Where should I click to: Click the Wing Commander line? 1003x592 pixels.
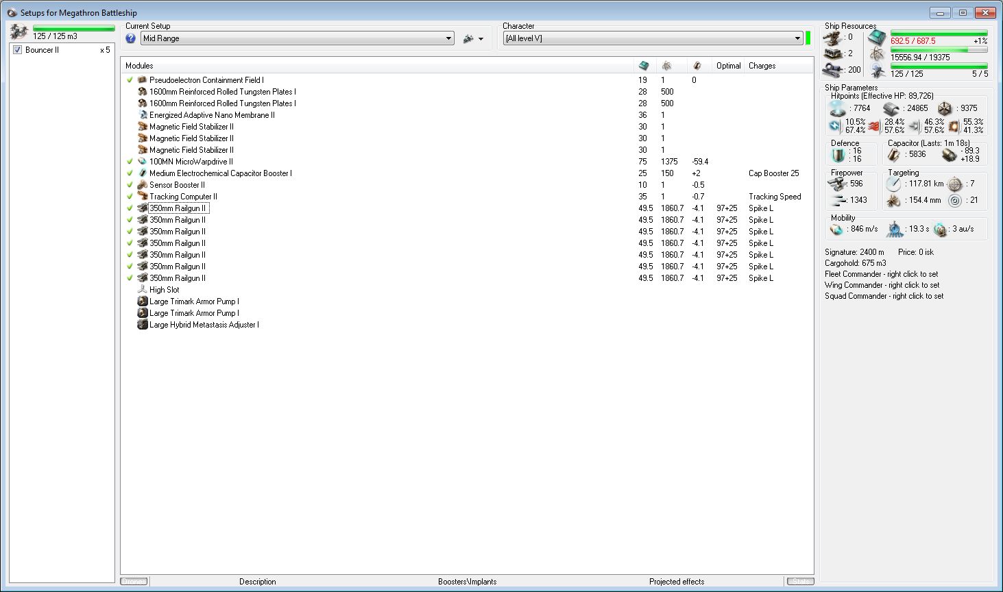882,285
